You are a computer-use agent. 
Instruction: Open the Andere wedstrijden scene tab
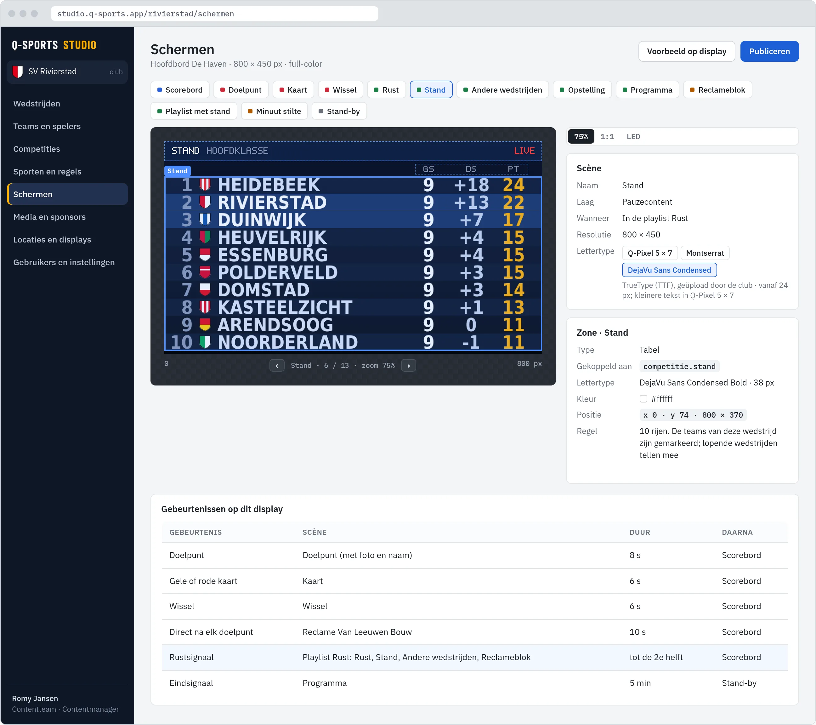[502, 90]
